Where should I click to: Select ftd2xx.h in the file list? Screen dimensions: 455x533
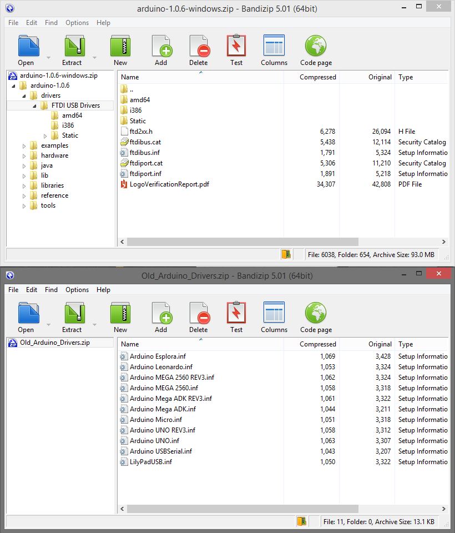click(x=141, y=132)
